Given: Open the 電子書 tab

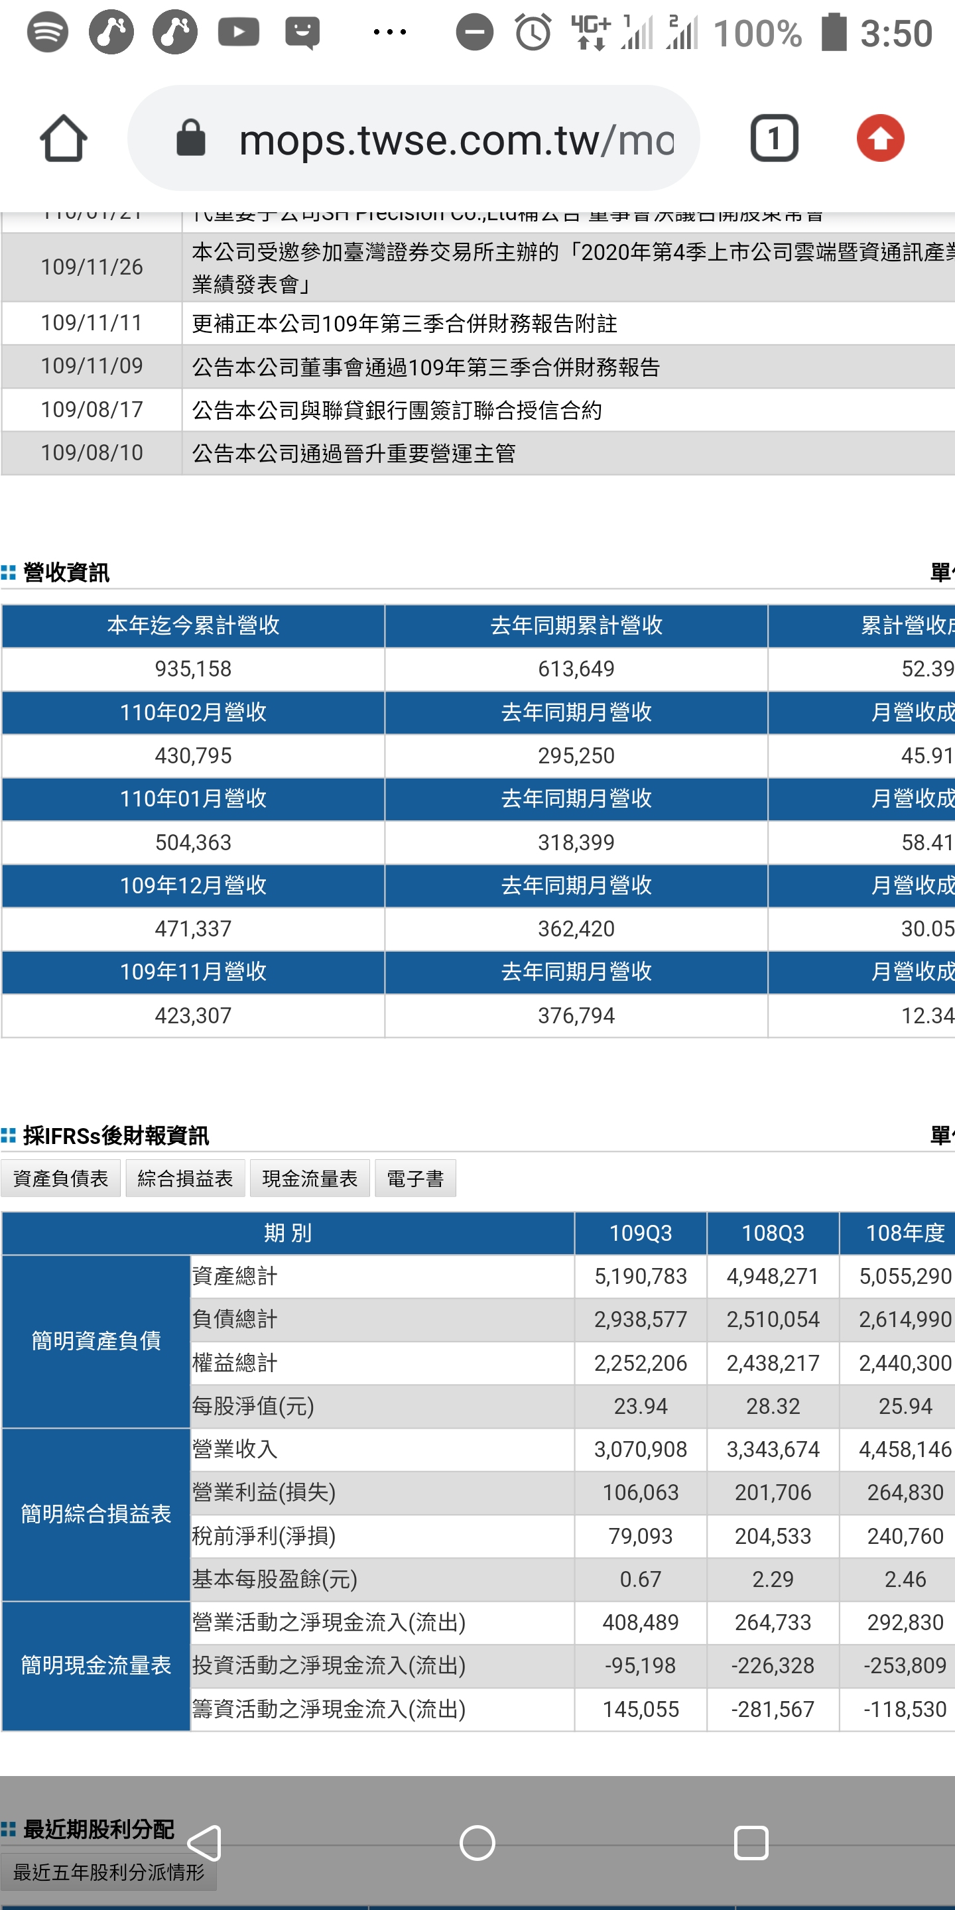Looking at the screenshot, I should pos(415,1178).
